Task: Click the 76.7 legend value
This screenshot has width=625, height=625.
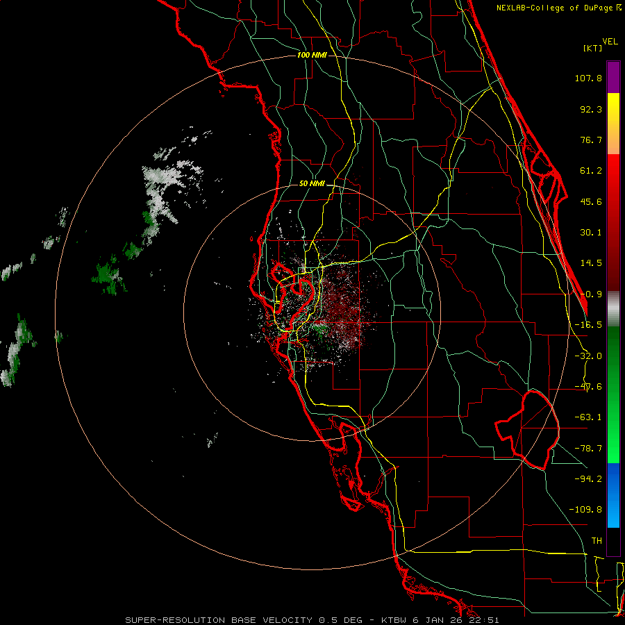Action: pyautogui.click(x=591, y=140)
